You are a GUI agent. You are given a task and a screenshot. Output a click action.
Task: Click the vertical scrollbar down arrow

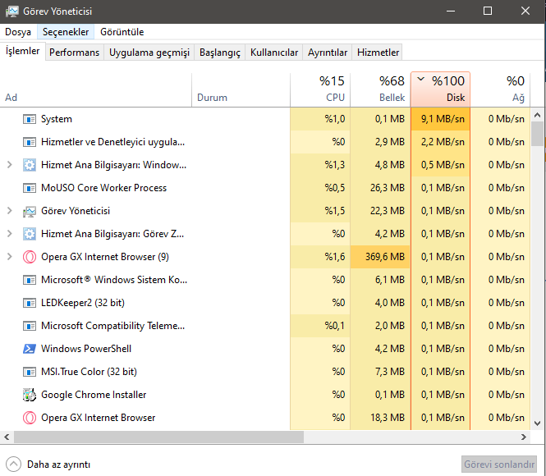click(x=538, y=423)
